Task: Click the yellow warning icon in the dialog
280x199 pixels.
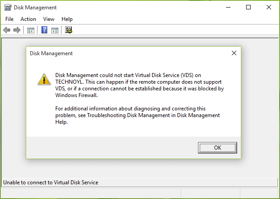Action: tap(44, 79)
